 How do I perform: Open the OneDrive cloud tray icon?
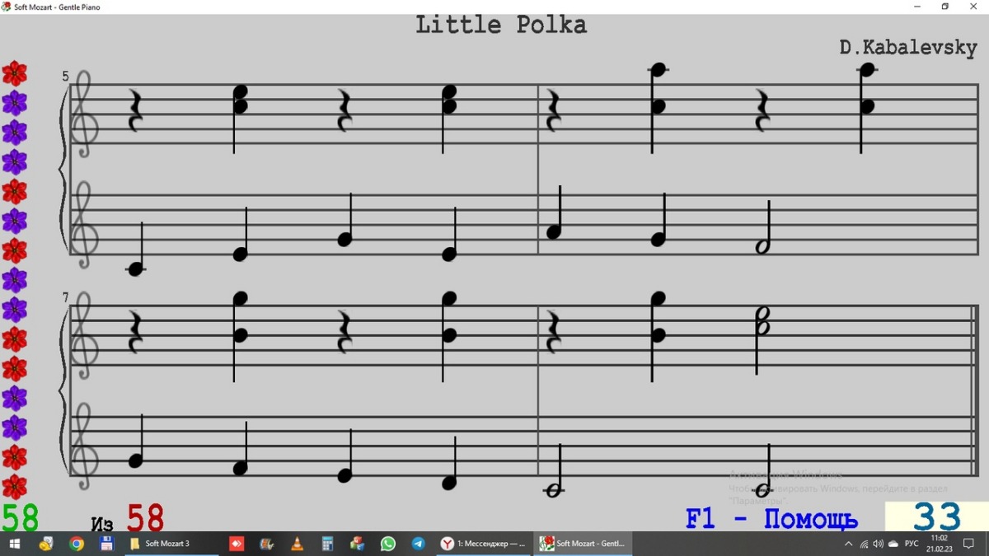tap(893, 544)
